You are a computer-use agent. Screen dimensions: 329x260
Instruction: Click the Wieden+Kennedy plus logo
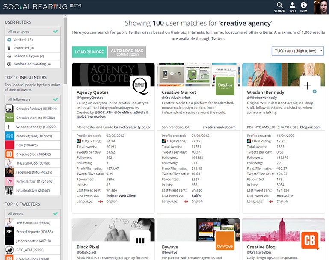pos(308,86)
